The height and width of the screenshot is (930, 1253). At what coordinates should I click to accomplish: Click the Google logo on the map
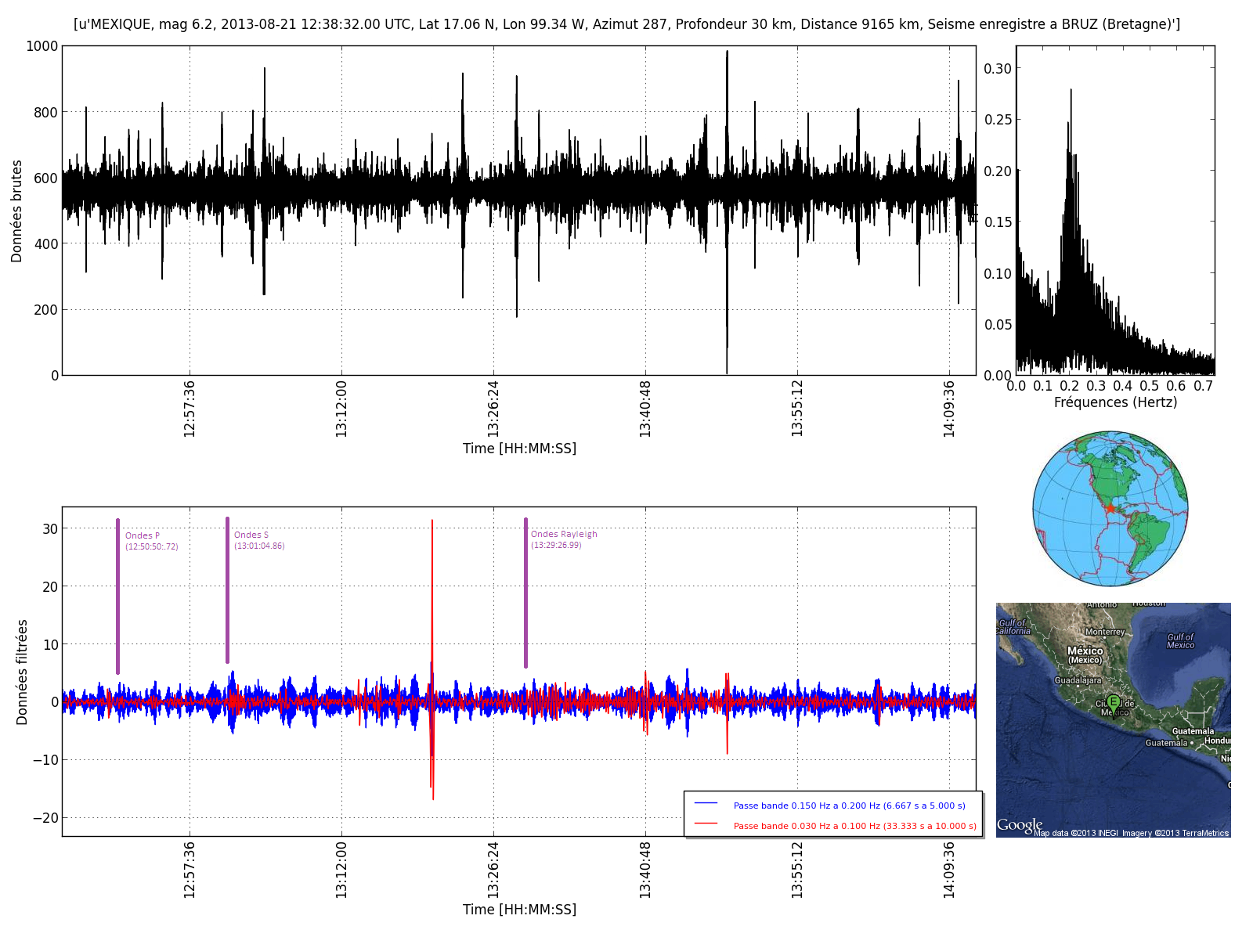[x=1019, y=825]
